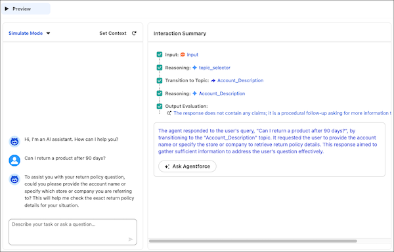
Task: Click the Interaction Summary heading
Action: pos(180,34)
